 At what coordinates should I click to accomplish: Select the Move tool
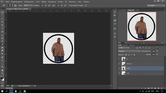click(2, 12)
